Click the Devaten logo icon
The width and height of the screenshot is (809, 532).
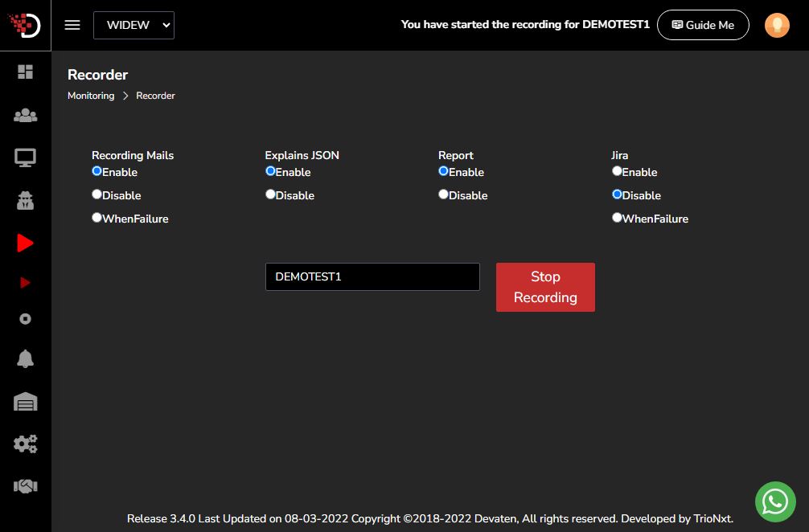pyautogui.click(x=25, y=25)
